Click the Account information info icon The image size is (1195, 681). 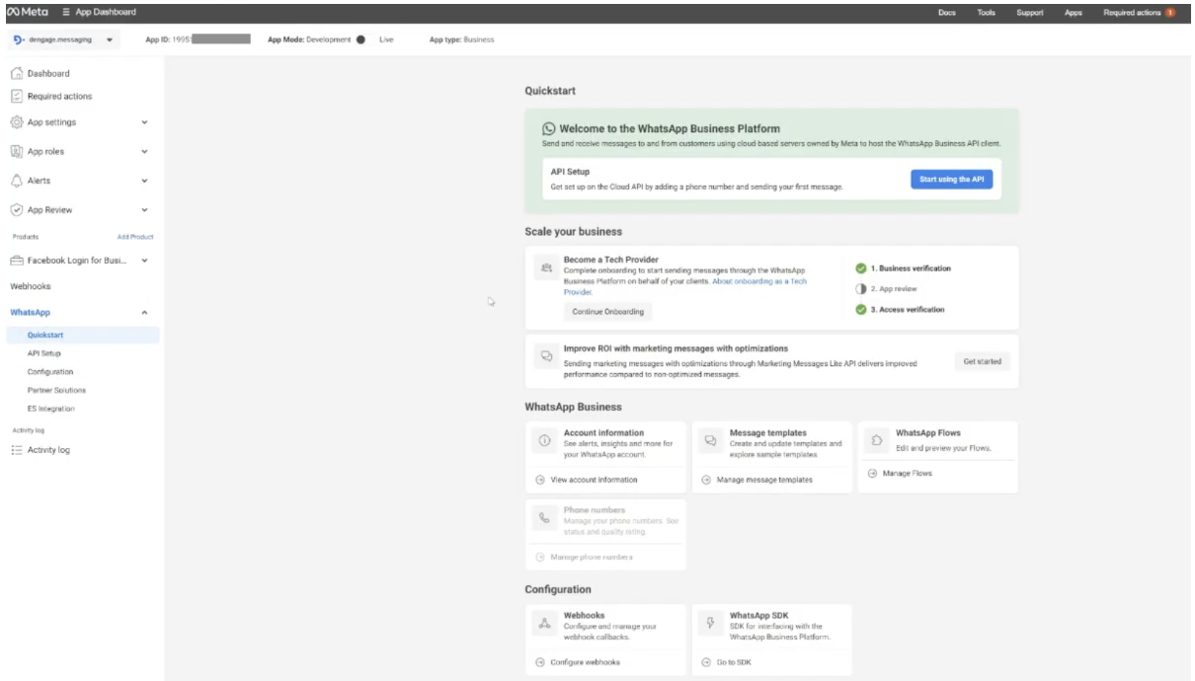(x=544, y=440)
